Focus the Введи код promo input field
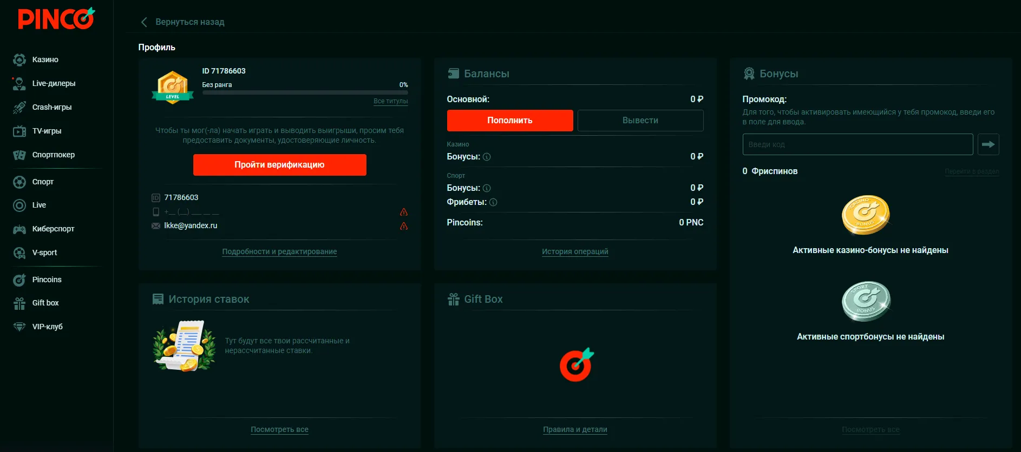Image resolution: width=1021 pixels, height=452 pixels. 857,144
